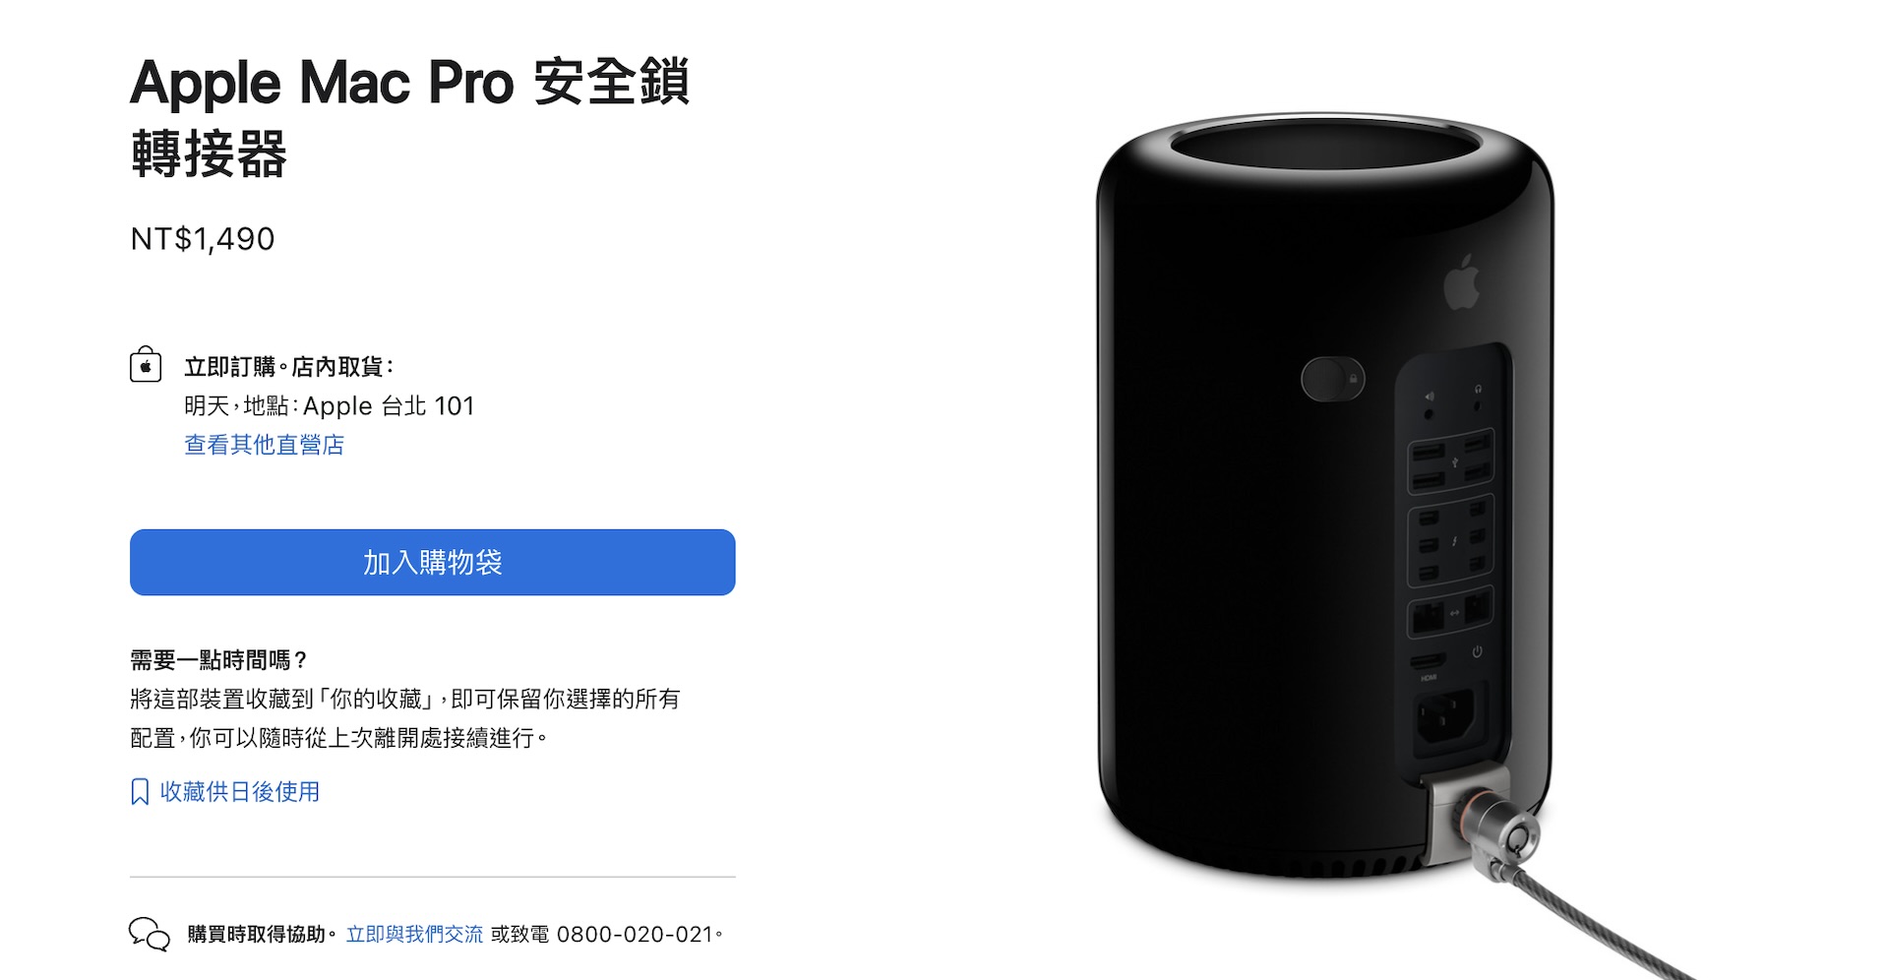Click the phone number 0800-020-021
Screen dimensions: 1889x980
(x=635, y=934)
